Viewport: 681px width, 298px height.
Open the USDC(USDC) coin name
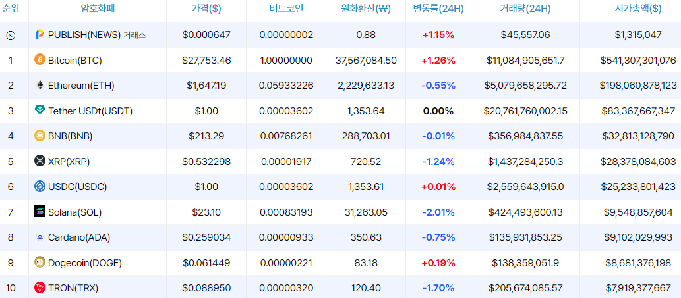77,187
